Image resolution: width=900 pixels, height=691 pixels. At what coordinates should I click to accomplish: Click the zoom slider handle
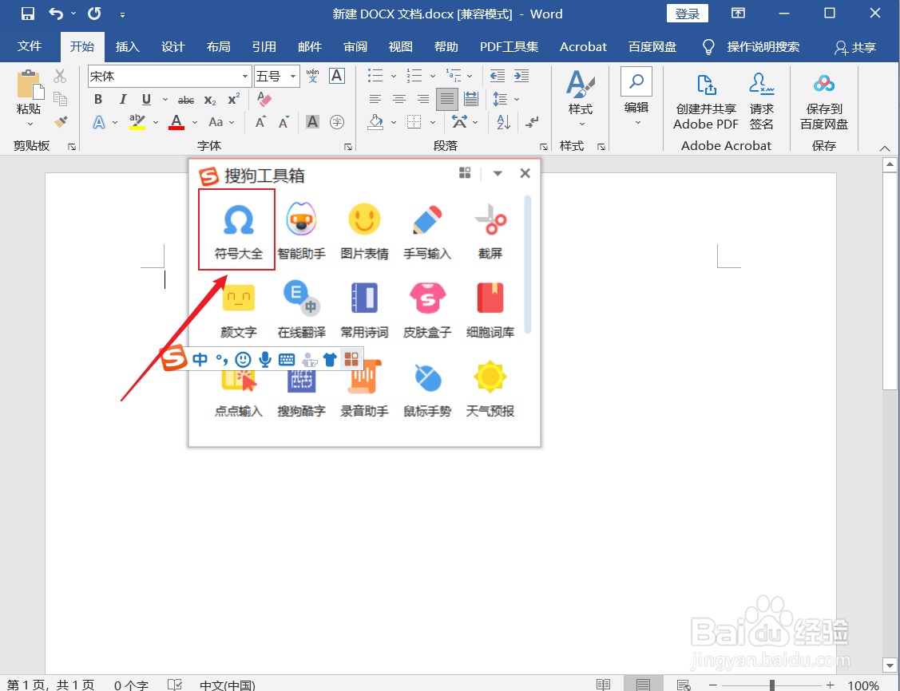point(772,685)
